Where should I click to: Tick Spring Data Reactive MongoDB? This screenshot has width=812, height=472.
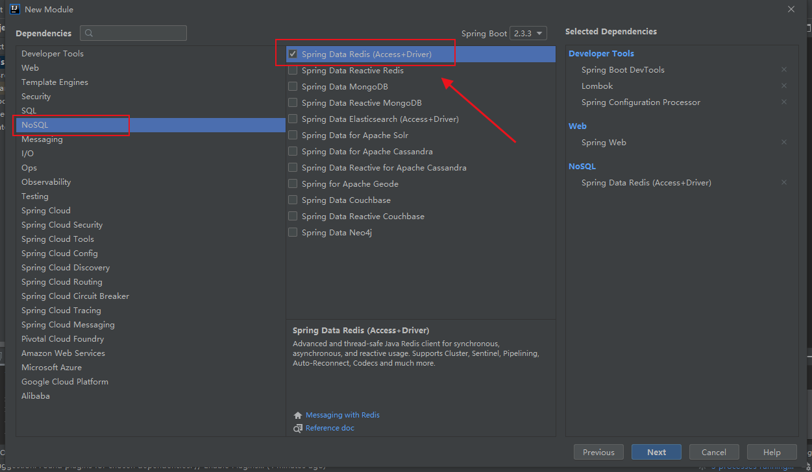pyautogui.click(x=293, y=102)
